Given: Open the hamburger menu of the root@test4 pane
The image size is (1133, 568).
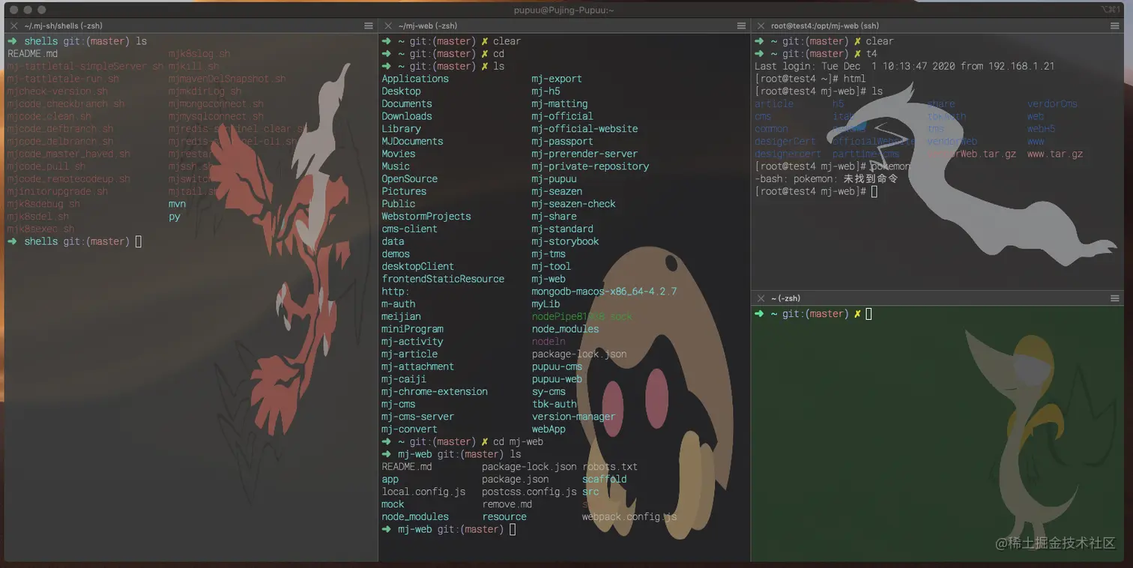Looking at the screenshot, I should point(1115,26).
